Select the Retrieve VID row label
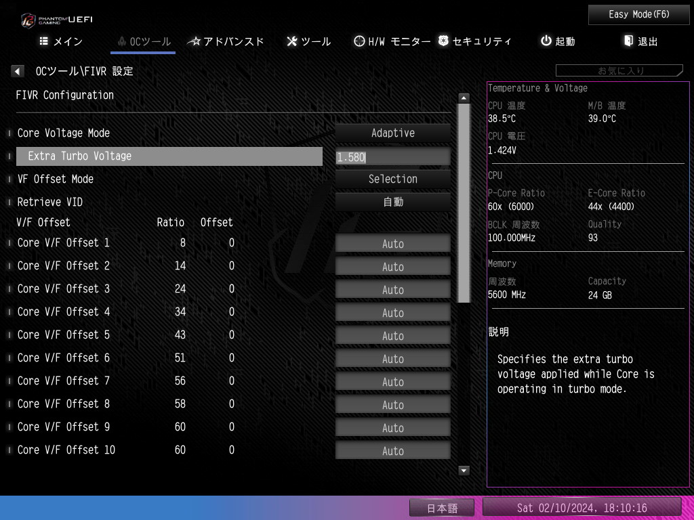The height and width of the screenshot is (520, 694). (50, 202)
